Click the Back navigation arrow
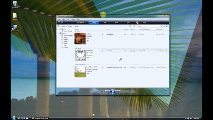213x120 pixels. pyautogui.click(x=59, y=22)
